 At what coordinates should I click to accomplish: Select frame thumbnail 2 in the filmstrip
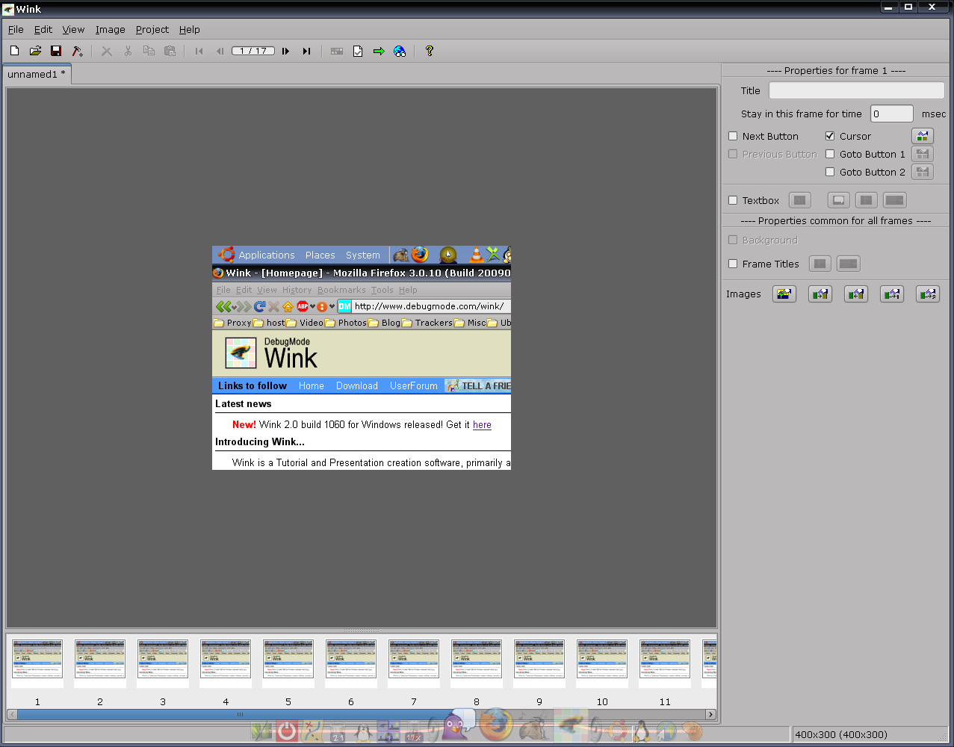100,662
